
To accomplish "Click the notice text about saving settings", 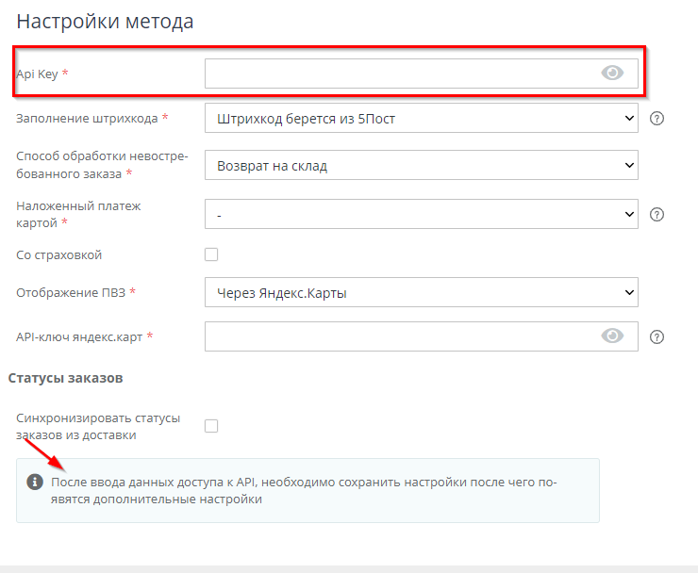I will [302, 490].
